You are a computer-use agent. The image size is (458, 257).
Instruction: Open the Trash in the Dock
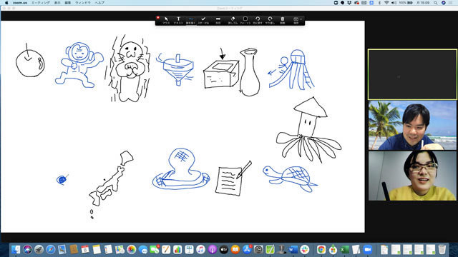coord(442,249)
